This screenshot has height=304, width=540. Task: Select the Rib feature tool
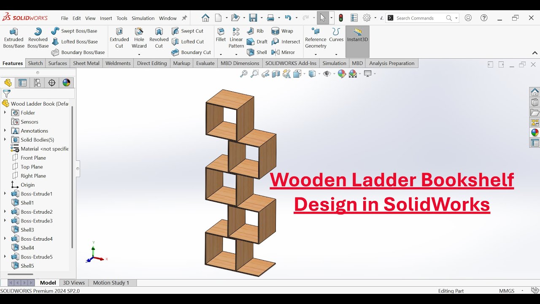click(x=255, y=31)
